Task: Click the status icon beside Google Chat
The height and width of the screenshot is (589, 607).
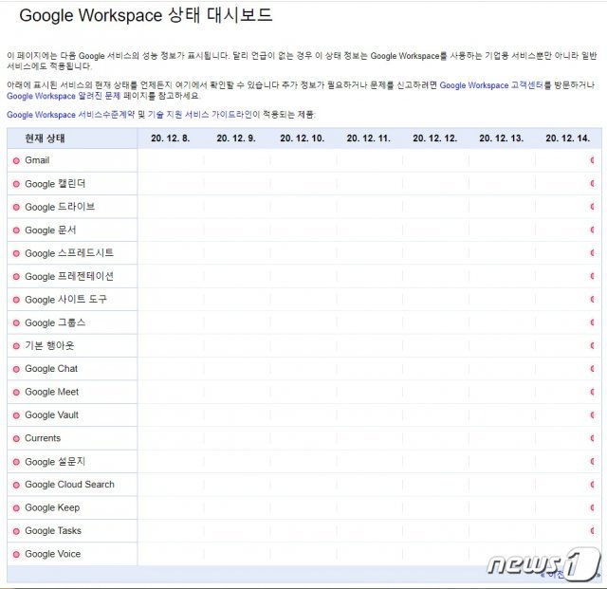Action: [16, 369]
